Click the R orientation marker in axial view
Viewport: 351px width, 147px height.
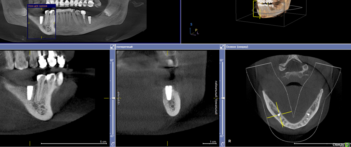click(x=230, y=141)
